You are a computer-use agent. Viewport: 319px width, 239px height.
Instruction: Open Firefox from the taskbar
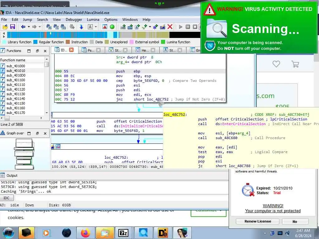tap(85, 233)
